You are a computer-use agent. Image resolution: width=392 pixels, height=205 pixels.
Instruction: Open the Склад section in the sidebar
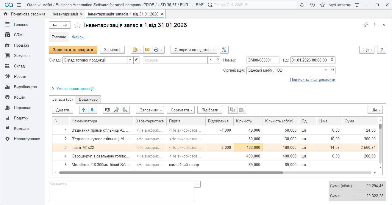(x=19, y=66)
